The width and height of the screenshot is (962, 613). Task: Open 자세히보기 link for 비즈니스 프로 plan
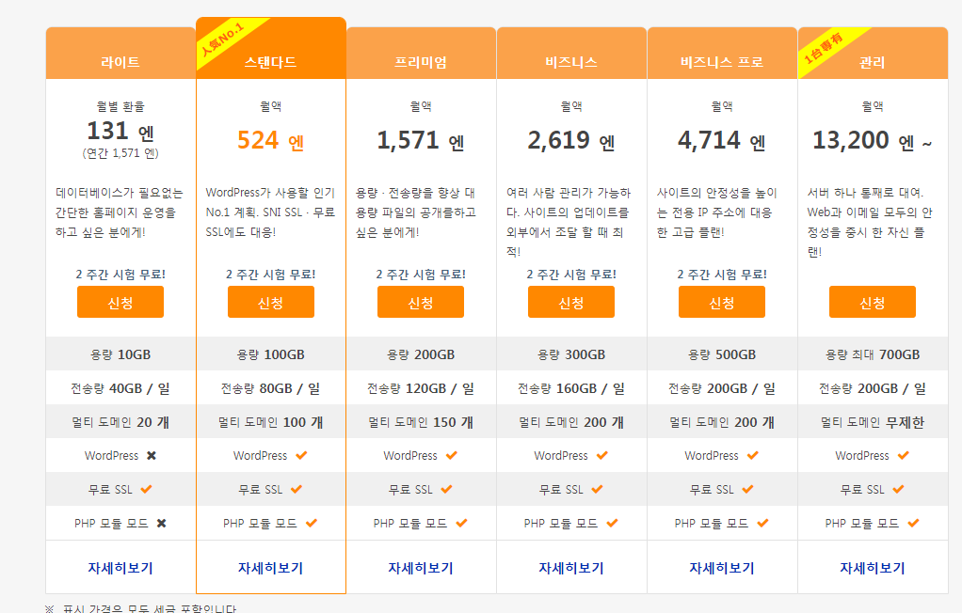722,568
